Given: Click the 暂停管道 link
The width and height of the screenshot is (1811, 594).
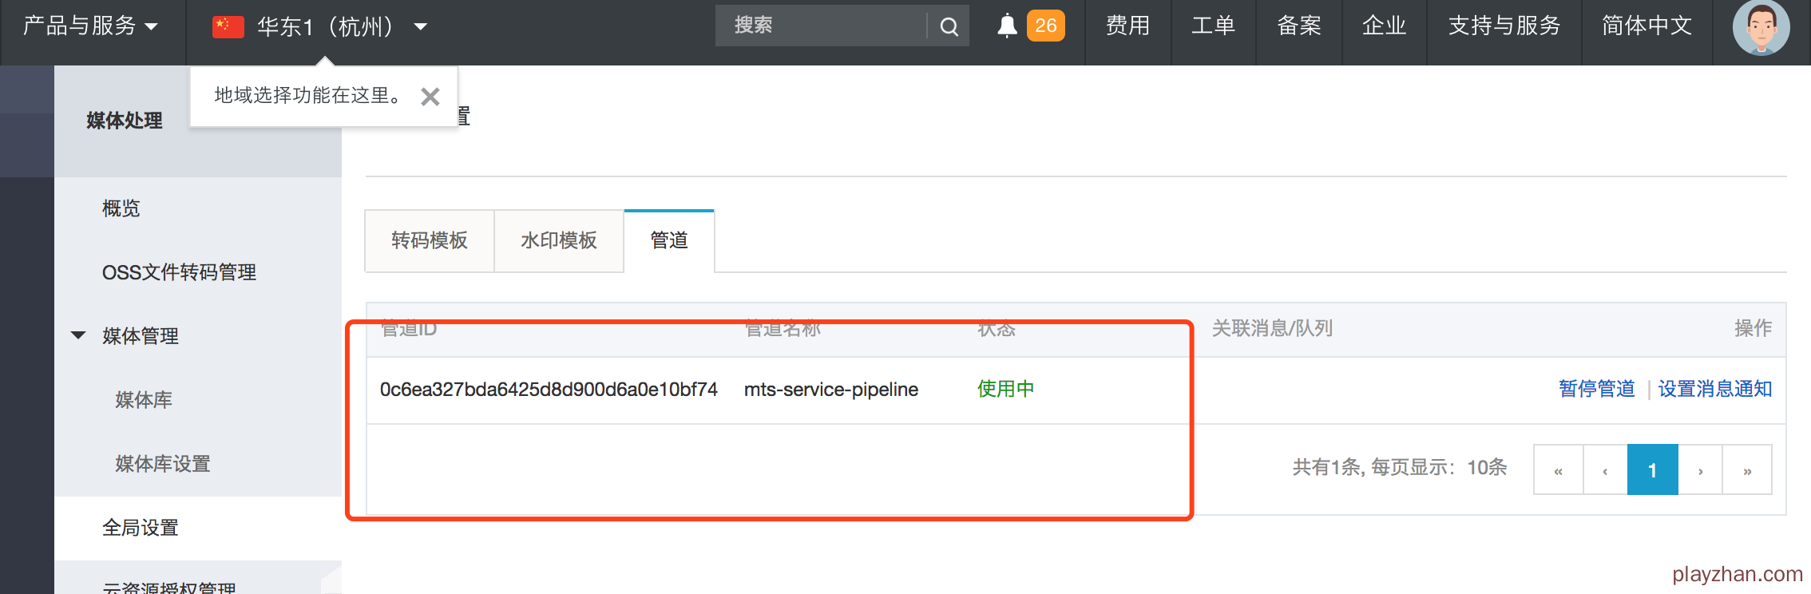Looking at the screenshot, I should click(x=1596, y=389).
